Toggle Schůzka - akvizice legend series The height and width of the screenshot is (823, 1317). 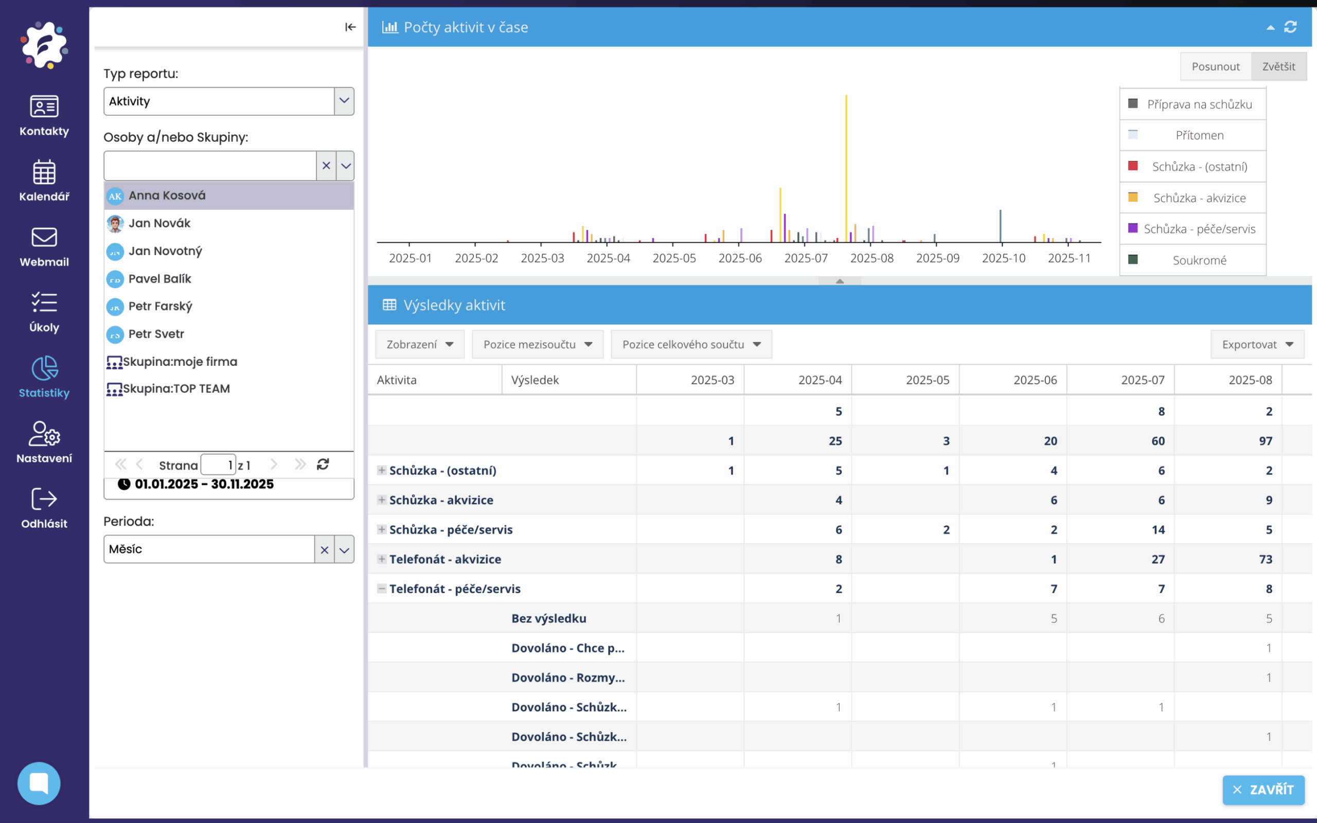click(1199, 198)
